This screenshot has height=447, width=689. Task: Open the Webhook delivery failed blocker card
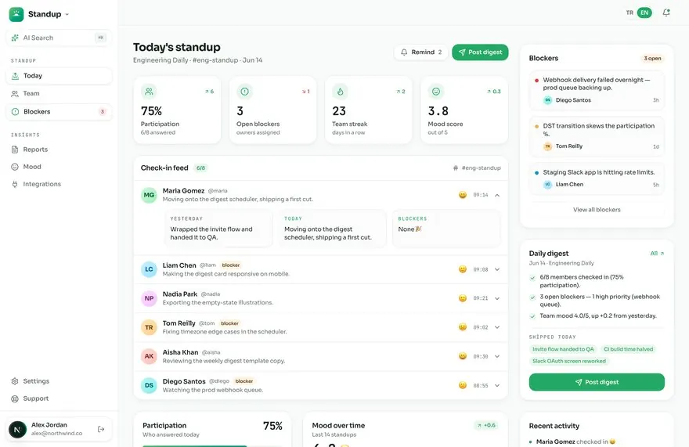597,90
